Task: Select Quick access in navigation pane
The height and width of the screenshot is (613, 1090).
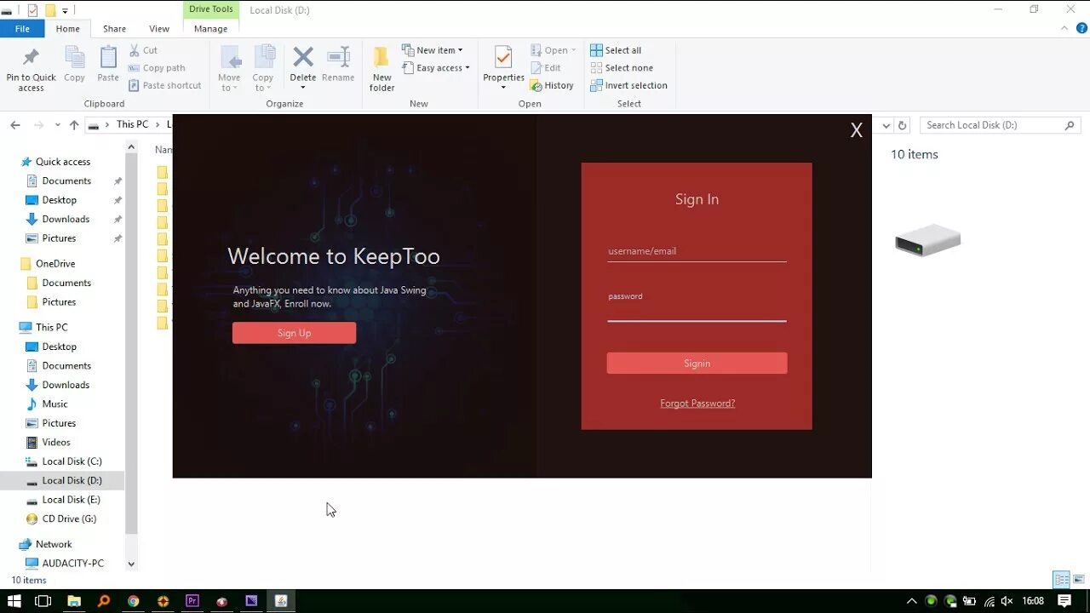Action: tap(63, 162)
